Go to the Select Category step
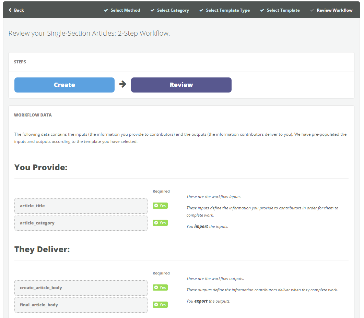The image size is (364, 318). (173, 10)
